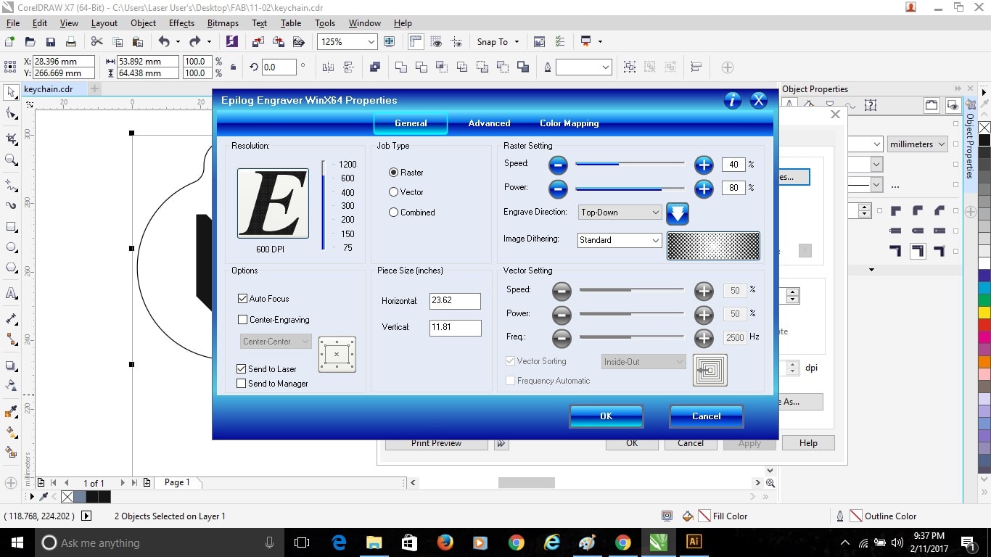Viewport: 991px width, 557px height.
Task: Select the Zoom tool in toolbox
Action: [11, 160]
